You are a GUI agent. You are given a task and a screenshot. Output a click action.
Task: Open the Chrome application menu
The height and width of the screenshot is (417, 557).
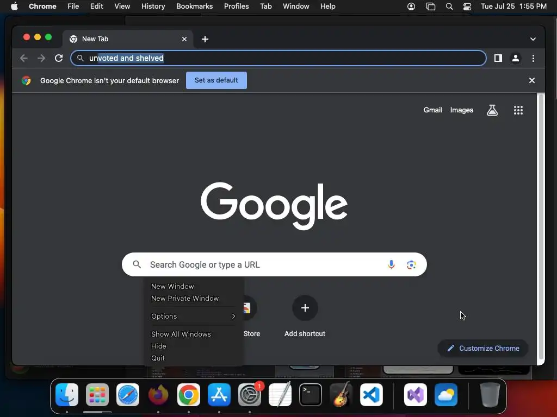coord(42,7)
